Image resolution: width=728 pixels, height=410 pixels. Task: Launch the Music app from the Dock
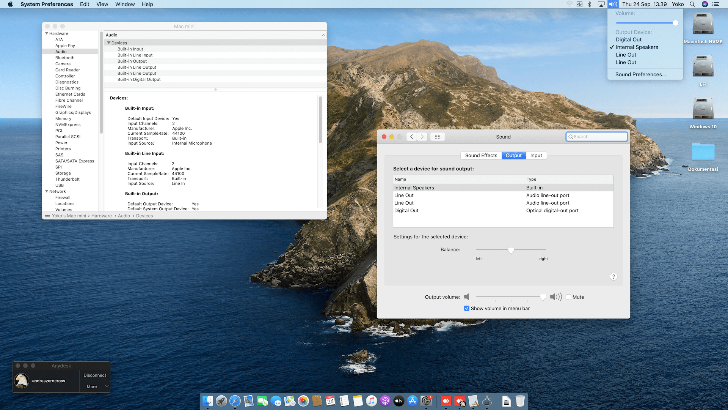pyautogui.click(x=372, y=401)
